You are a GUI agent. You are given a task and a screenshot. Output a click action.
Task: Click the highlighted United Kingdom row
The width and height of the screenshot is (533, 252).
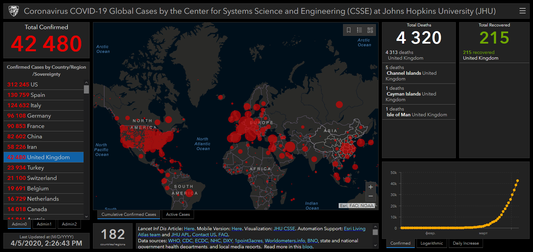click(x=44, y=157)
